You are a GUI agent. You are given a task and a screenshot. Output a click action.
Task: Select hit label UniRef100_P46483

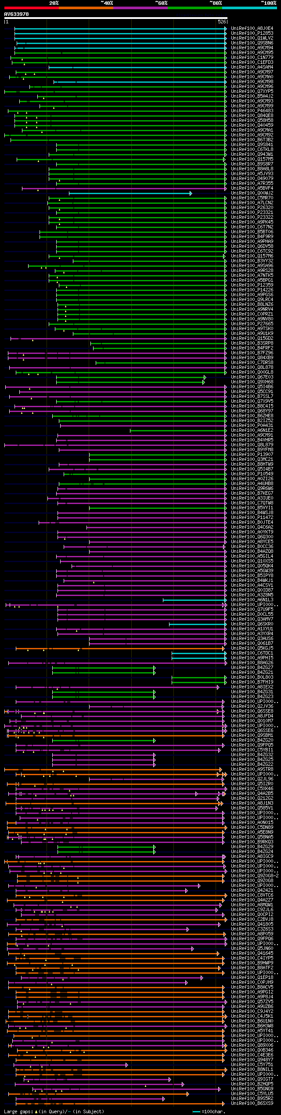252,111
